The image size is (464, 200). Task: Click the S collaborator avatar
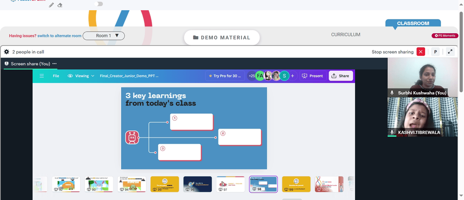point(284,76)
